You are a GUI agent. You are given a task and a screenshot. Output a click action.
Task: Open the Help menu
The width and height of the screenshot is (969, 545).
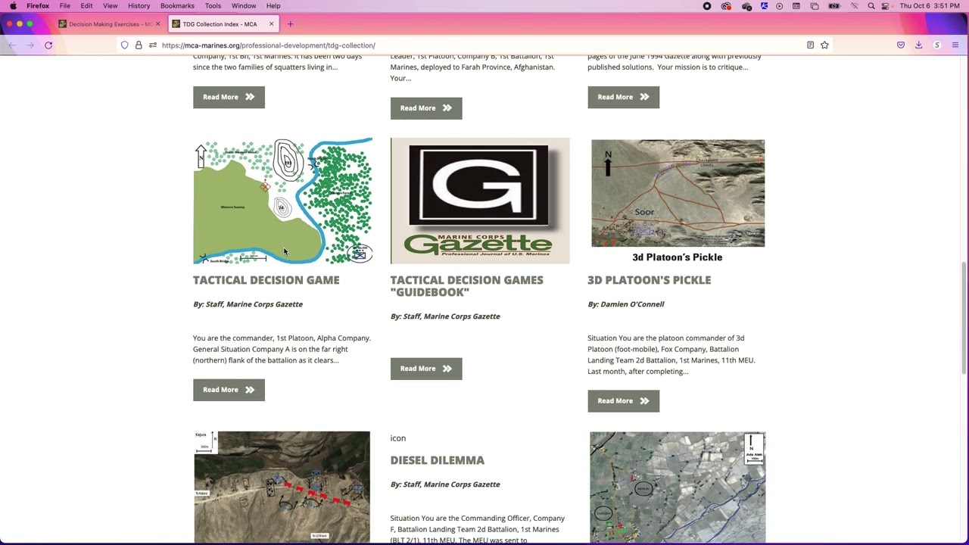(273, 6)
